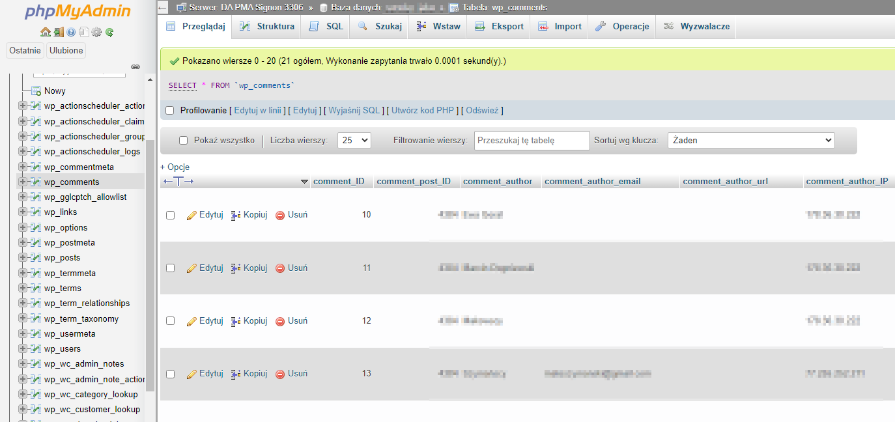This screenshot has width=895, height=422.
Task: Click the Przeszukaj tę tabelę filter field
Action: (x=532, y=140)
